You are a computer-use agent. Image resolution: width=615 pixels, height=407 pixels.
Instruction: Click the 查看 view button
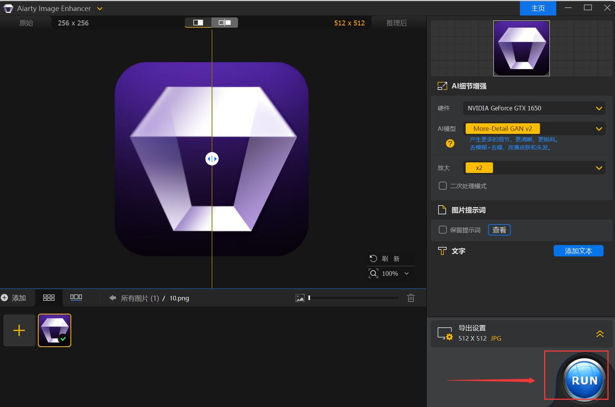click(499, 230)
